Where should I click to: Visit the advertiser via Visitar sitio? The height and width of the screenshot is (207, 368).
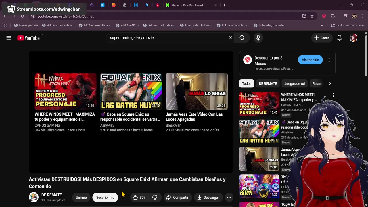[310, 60]
